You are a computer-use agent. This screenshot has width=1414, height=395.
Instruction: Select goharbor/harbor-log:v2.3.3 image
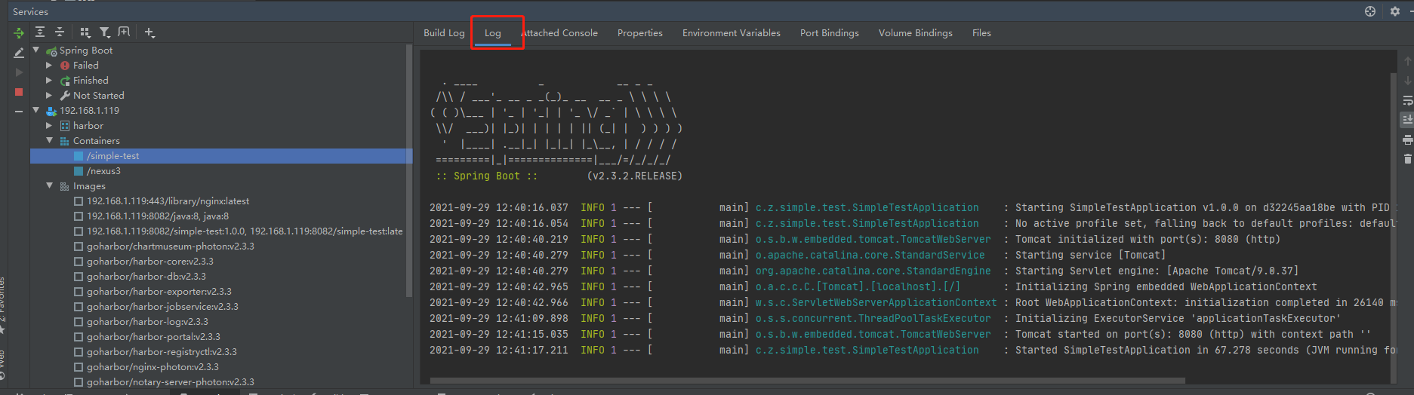(147, 322)
